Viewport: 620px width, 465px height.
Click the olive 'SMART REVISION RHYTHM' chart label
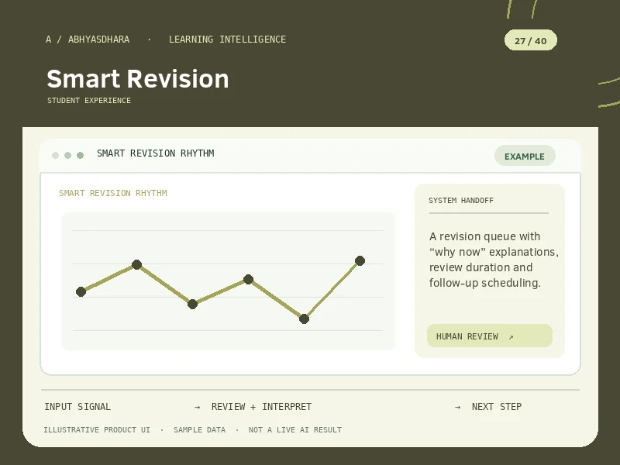(x=113, y=193)
